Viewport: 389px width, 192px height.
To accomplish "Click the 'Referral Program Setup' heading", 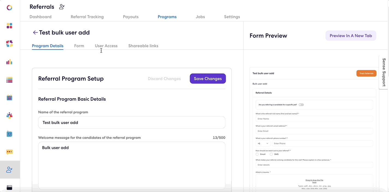I will (x=71, y=79).
